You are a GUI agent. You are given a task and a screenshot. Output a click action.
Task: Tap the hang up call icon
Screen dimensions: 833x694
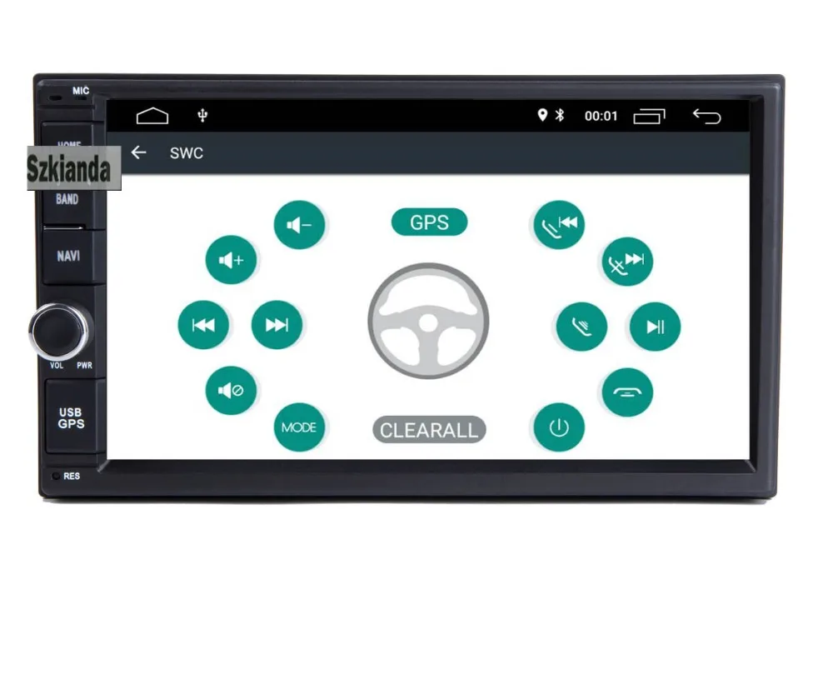[x=627, y=392]
